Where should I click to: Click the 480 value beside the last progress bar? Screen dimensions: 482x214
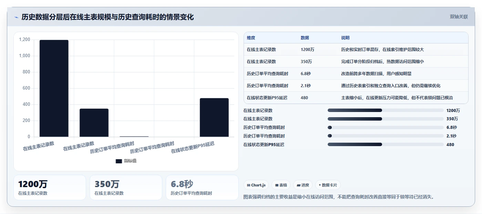pyautogui.click(x=450, y=145)
